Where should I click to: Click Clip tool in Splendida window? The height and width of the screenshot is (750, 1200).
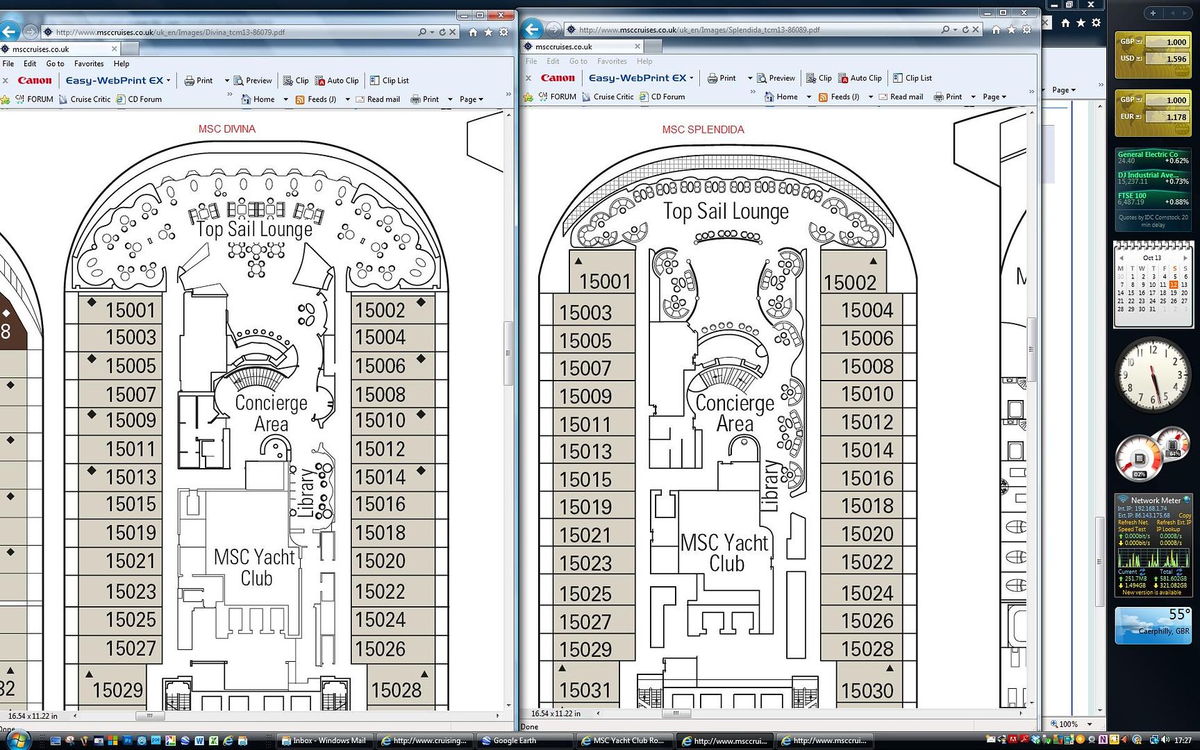(x=819, y=78)
